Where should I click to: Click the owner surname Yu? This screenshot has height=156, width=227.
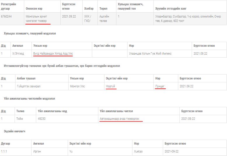[x=71, y=151]
